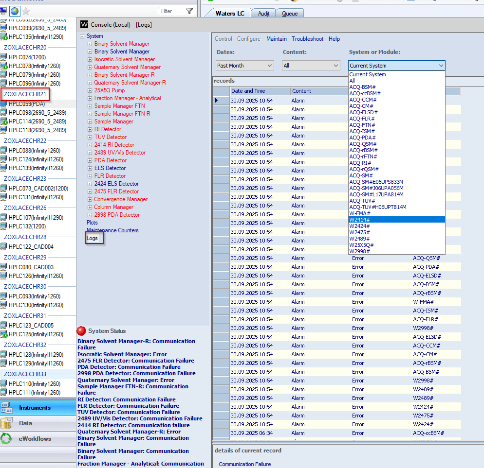This screenshot has width=484, height=468.
Task: Open eWorkflows using its green arrows icon
Action: coord(5,438)
